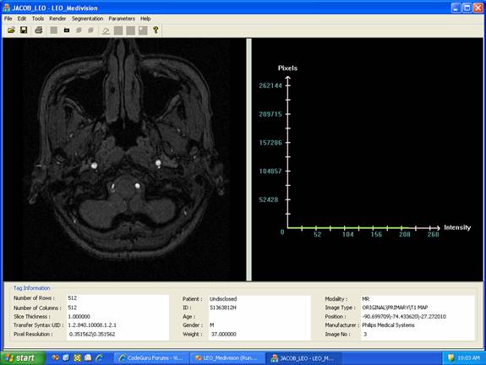Open the File menu
The height and width of the screenshot is (365, 486).
(x=8, y=19)
